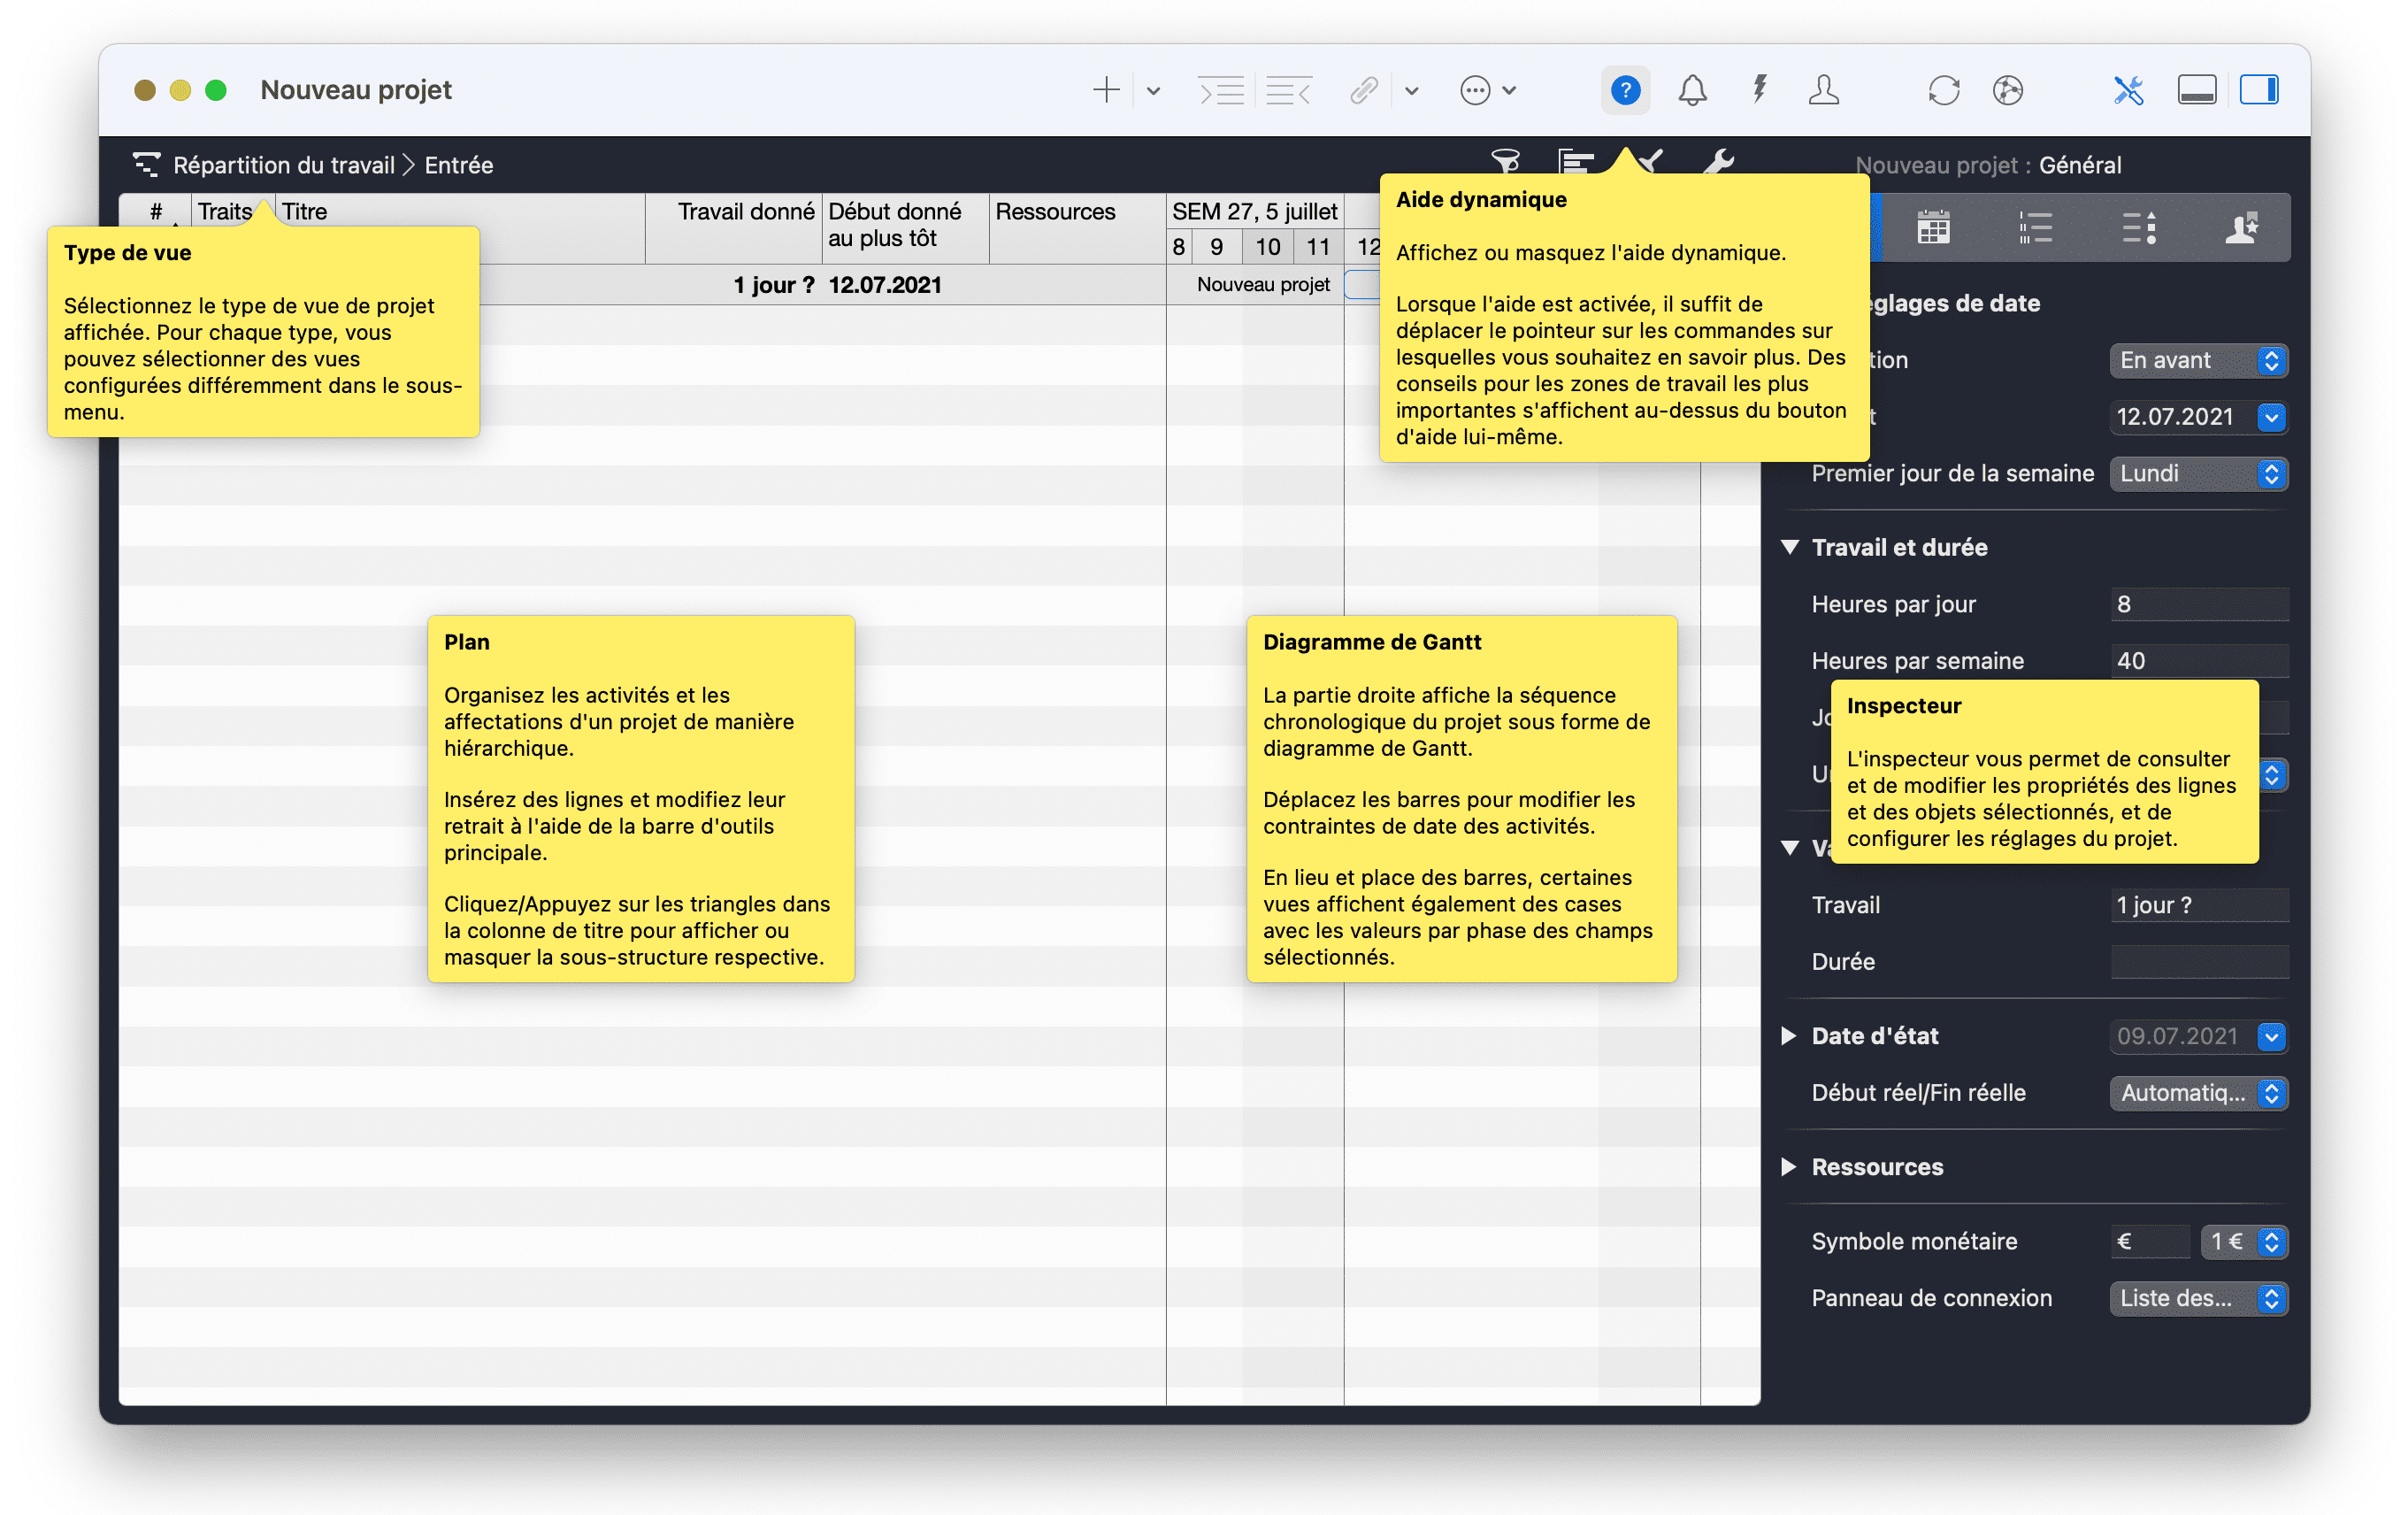Click the Titre column header
The image size is (2408, 1515).
[304, 211]
